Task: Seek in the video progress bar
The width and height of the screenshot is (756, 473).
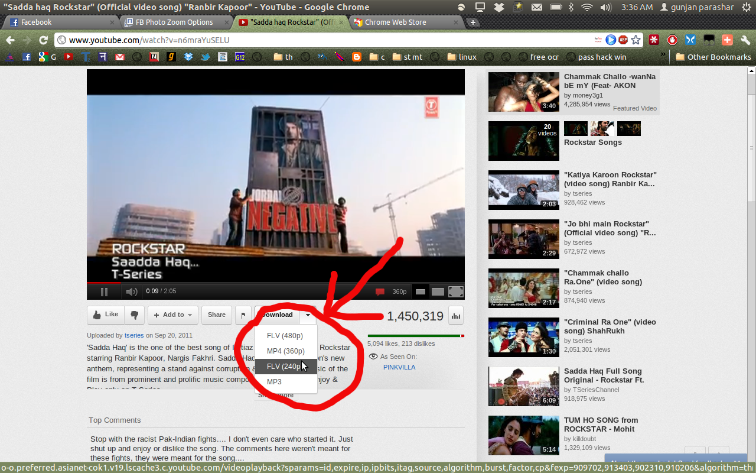Action: 276,283
